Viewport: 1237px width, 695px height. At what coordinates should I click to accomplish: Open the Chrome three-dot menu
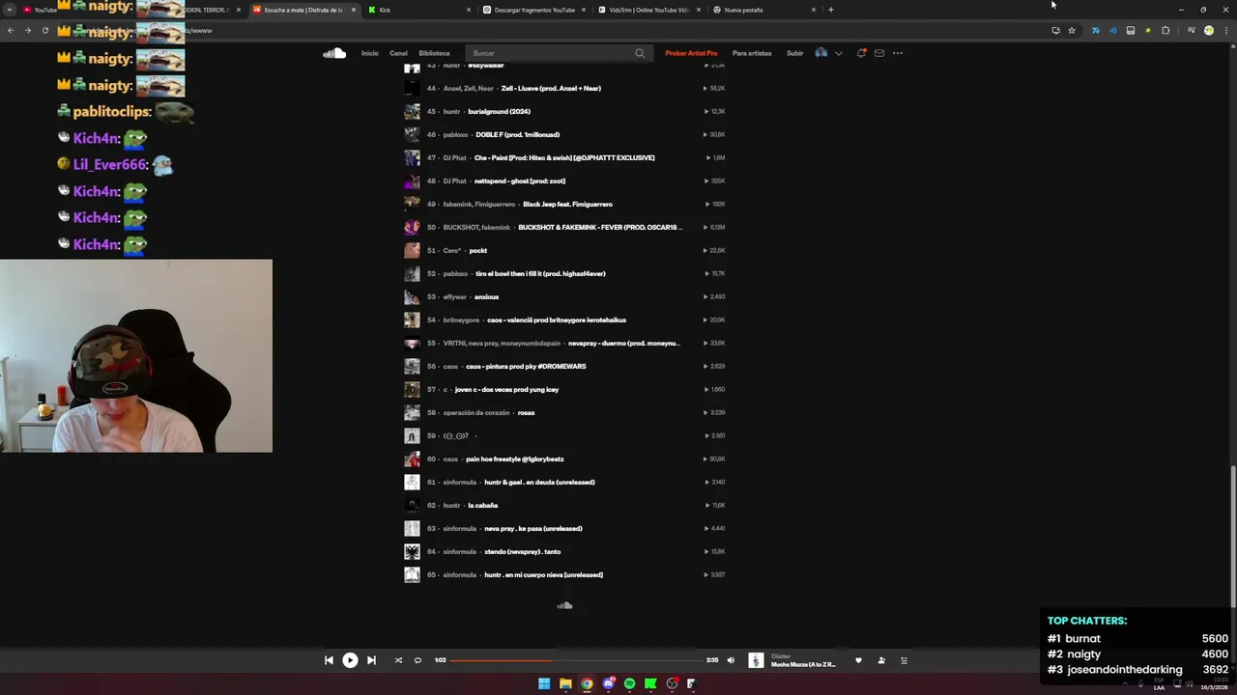point(1225,30)
